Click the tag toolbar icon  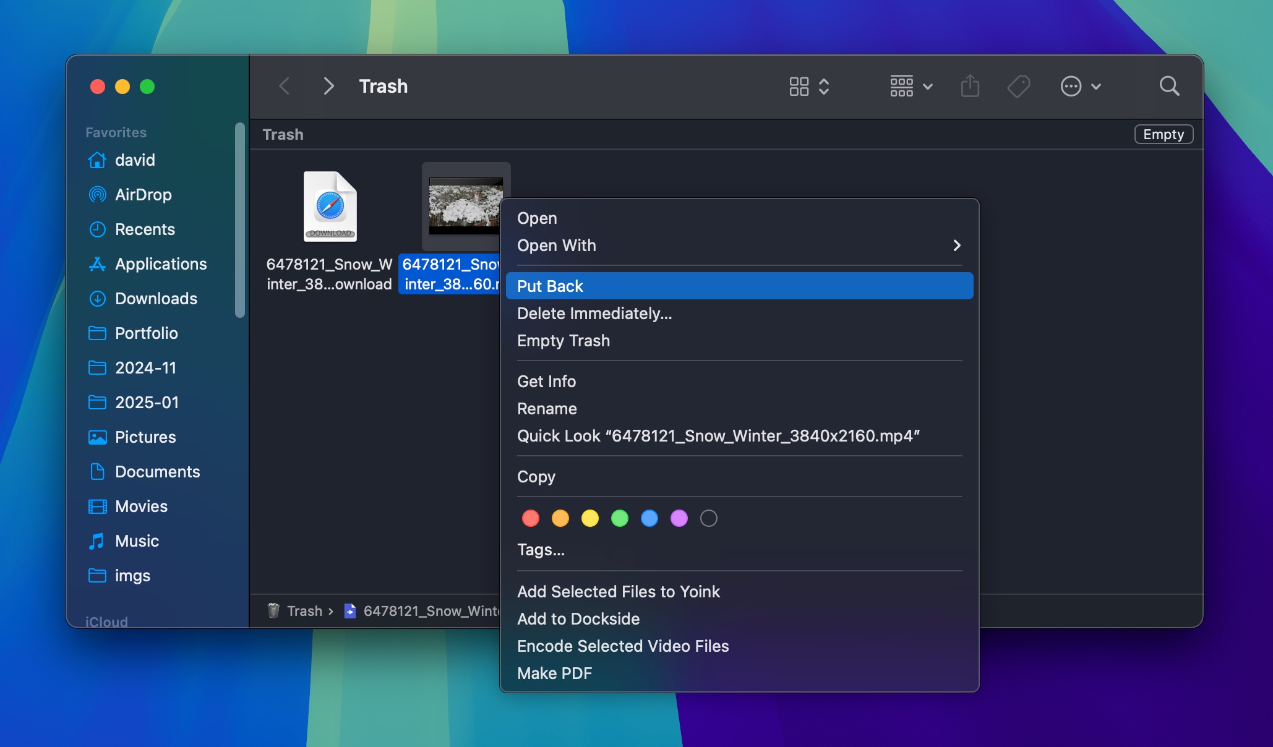point(1019,86)
